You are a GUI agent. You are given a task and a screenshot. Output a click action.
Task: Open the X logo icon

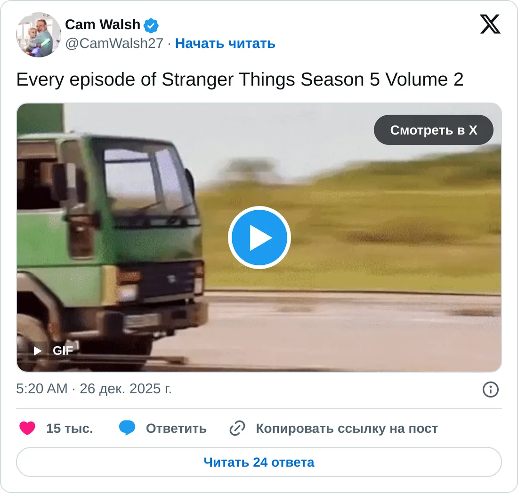(490, 24)
